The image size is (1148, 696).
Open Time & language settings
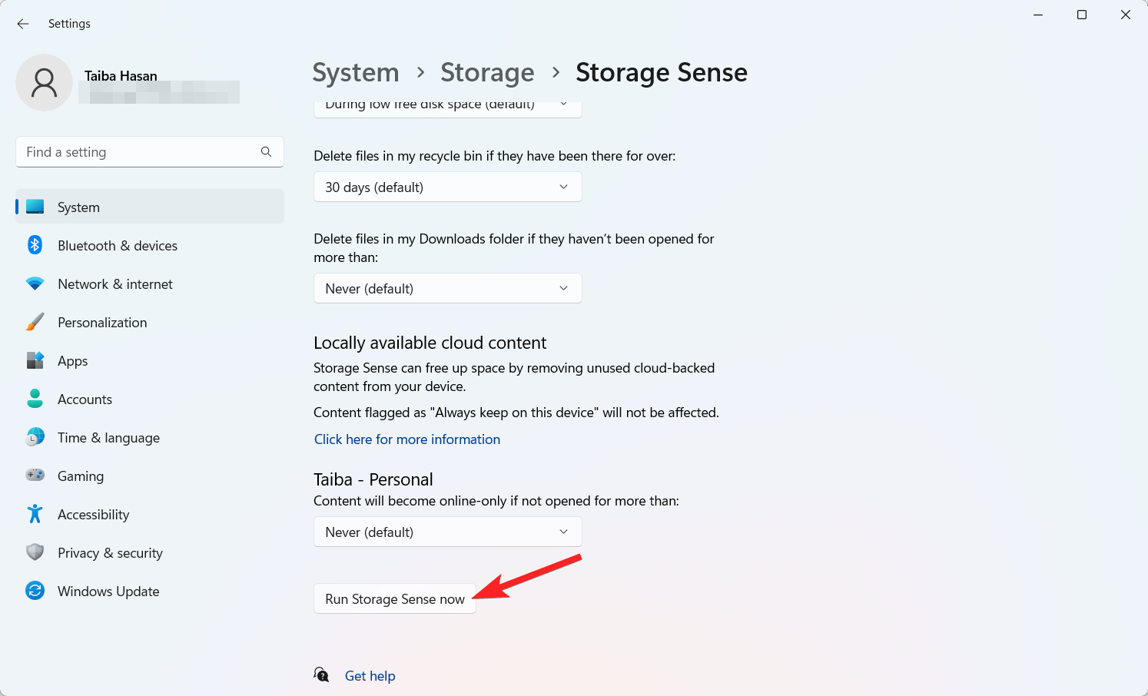pyautogui.click(x=108, y=438)
